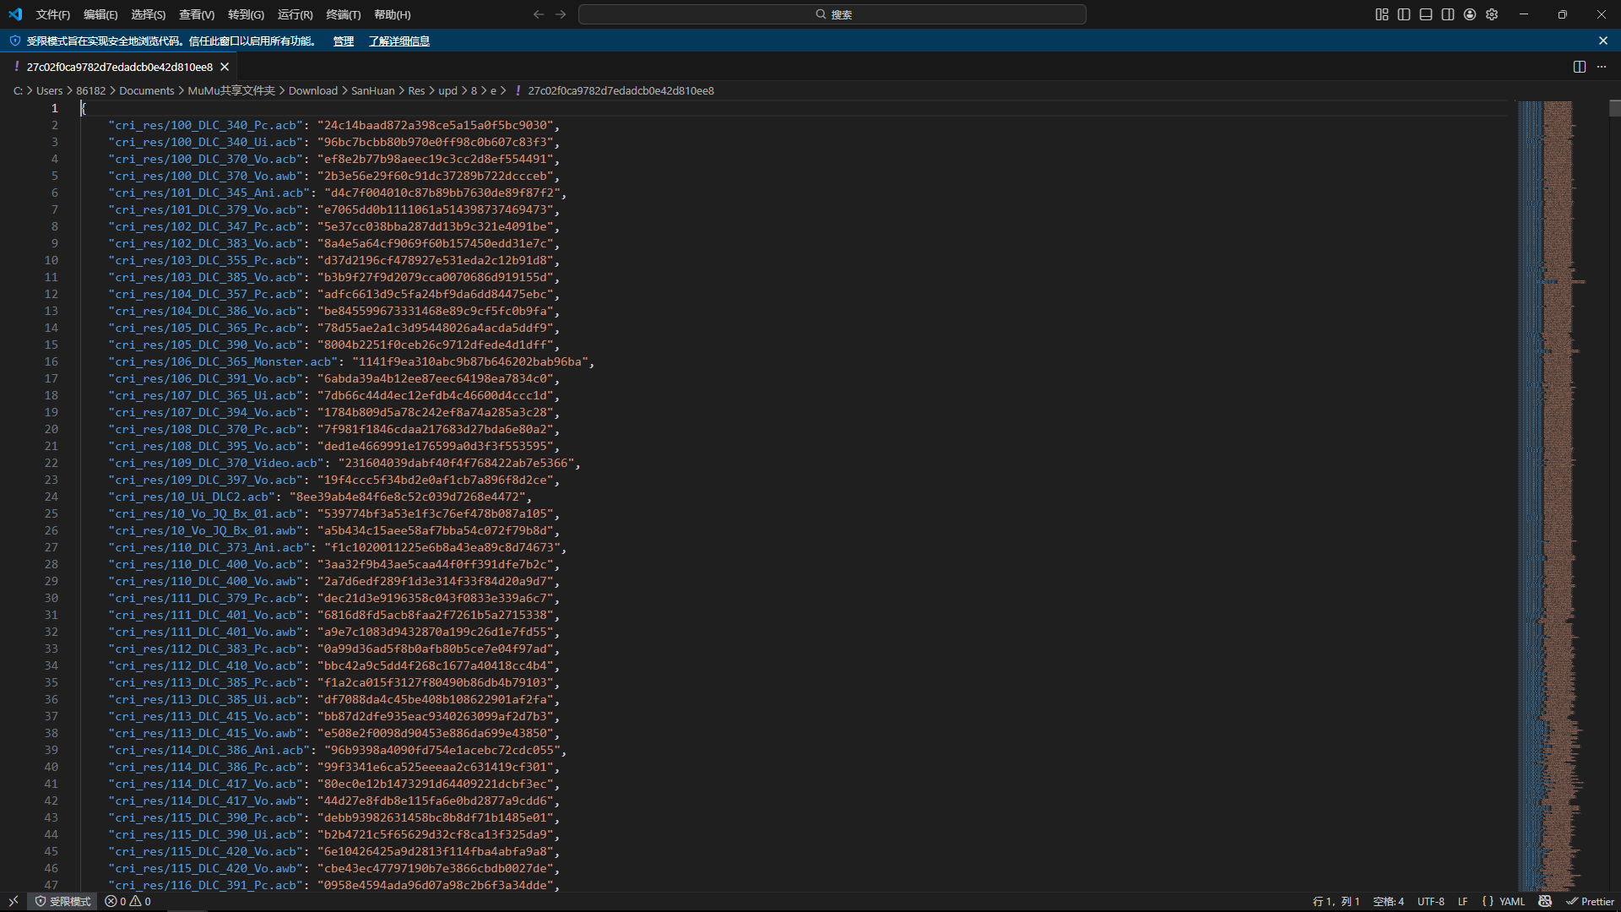Open the 查看(V) menu
This screenshot has width=1621, height=912.
[196, 14]
